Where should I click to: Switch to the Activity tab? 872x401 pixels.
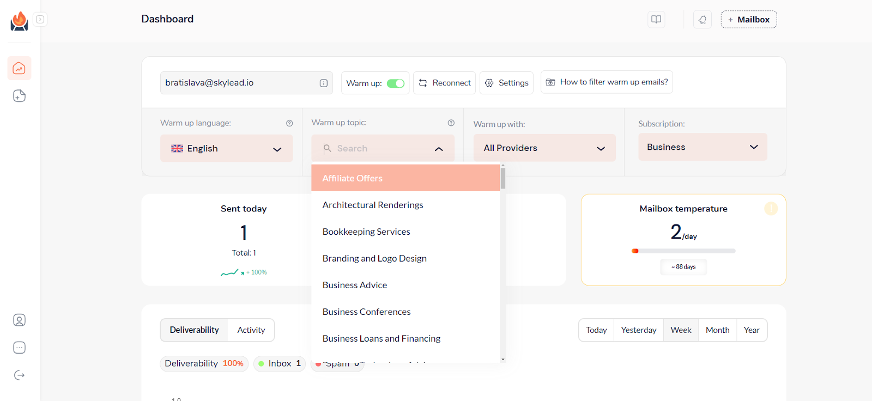[251, 330]
